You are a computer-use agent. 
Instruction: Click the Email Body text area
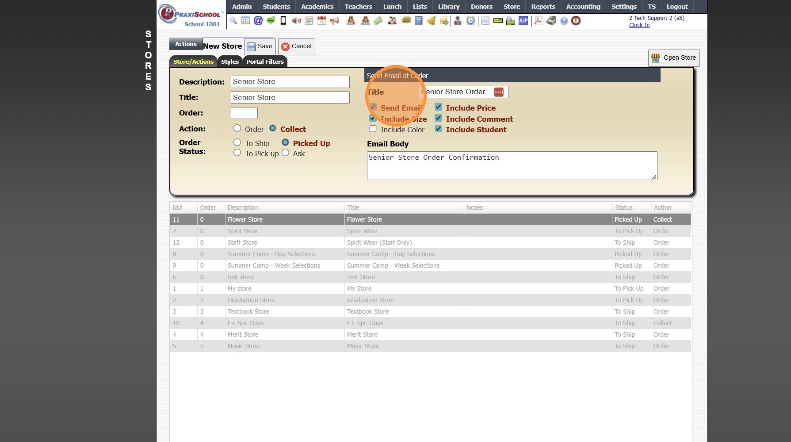[x=512, y=166]
